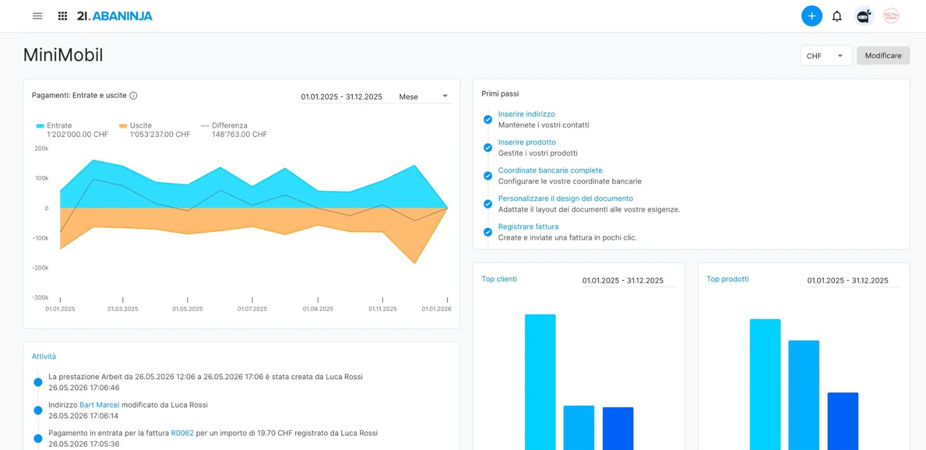Click the Modificare button
This screenshot has height=450, width=926.
point(883,56)
